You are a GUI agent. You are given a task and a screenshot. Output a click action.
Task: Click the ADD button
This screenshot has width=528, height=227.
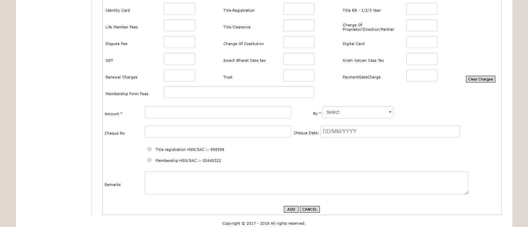pyautogui.click(x=291, y=209)
